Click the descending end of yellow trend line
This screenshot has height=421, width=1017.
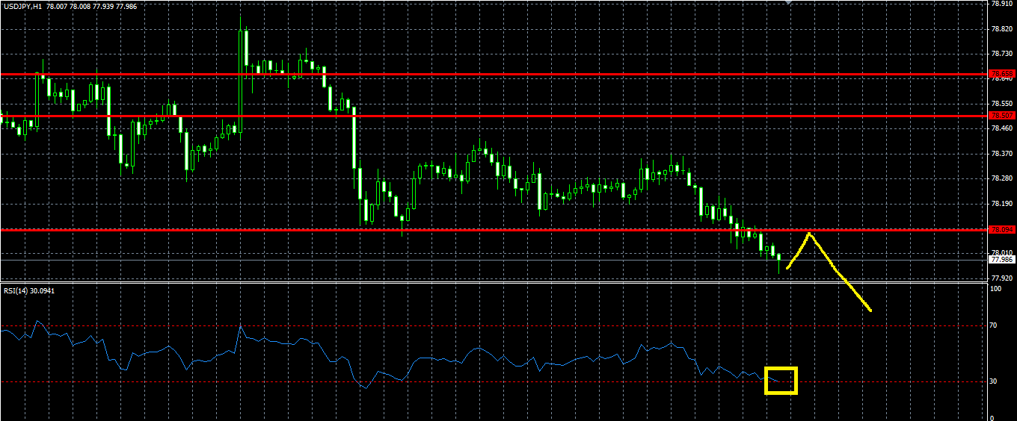(869, 308)
